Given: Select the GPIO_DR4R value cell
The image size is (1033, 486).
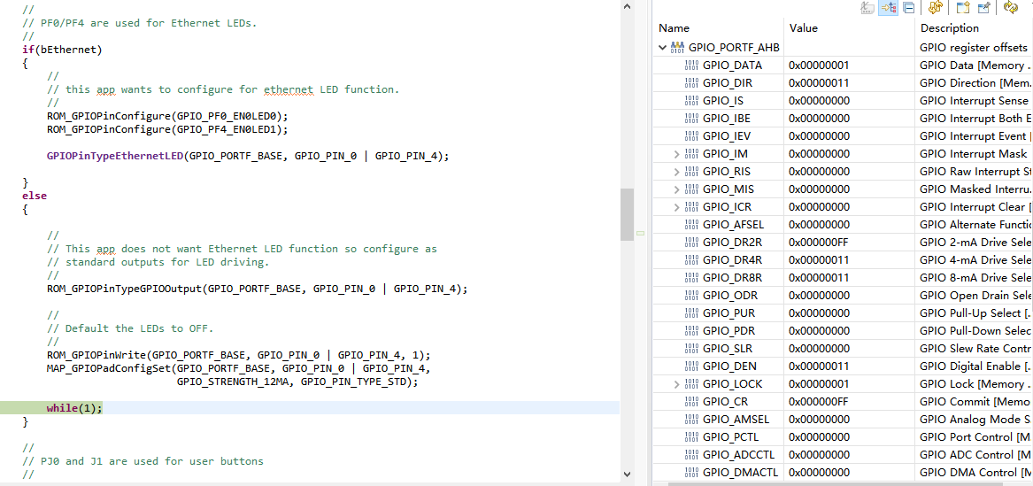Looking at the screenshot, I should tap(849, 260).
